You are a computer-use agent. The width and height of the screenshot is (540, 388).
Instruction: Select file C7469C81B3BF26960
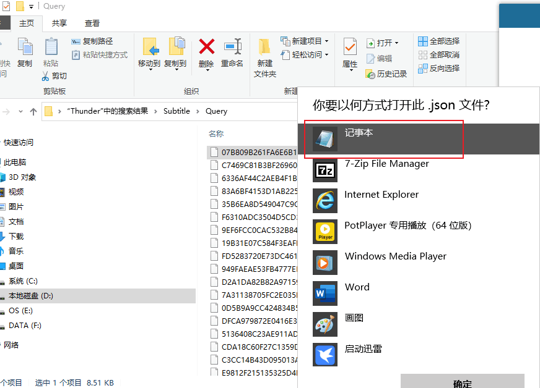click(253, 166)
